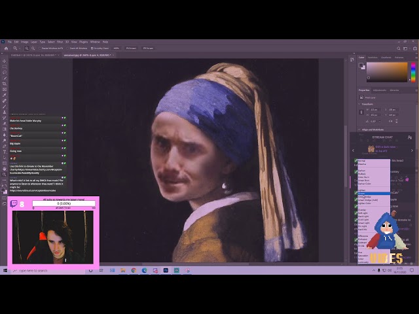Switch to the Libraries tab

pos(394,90)
